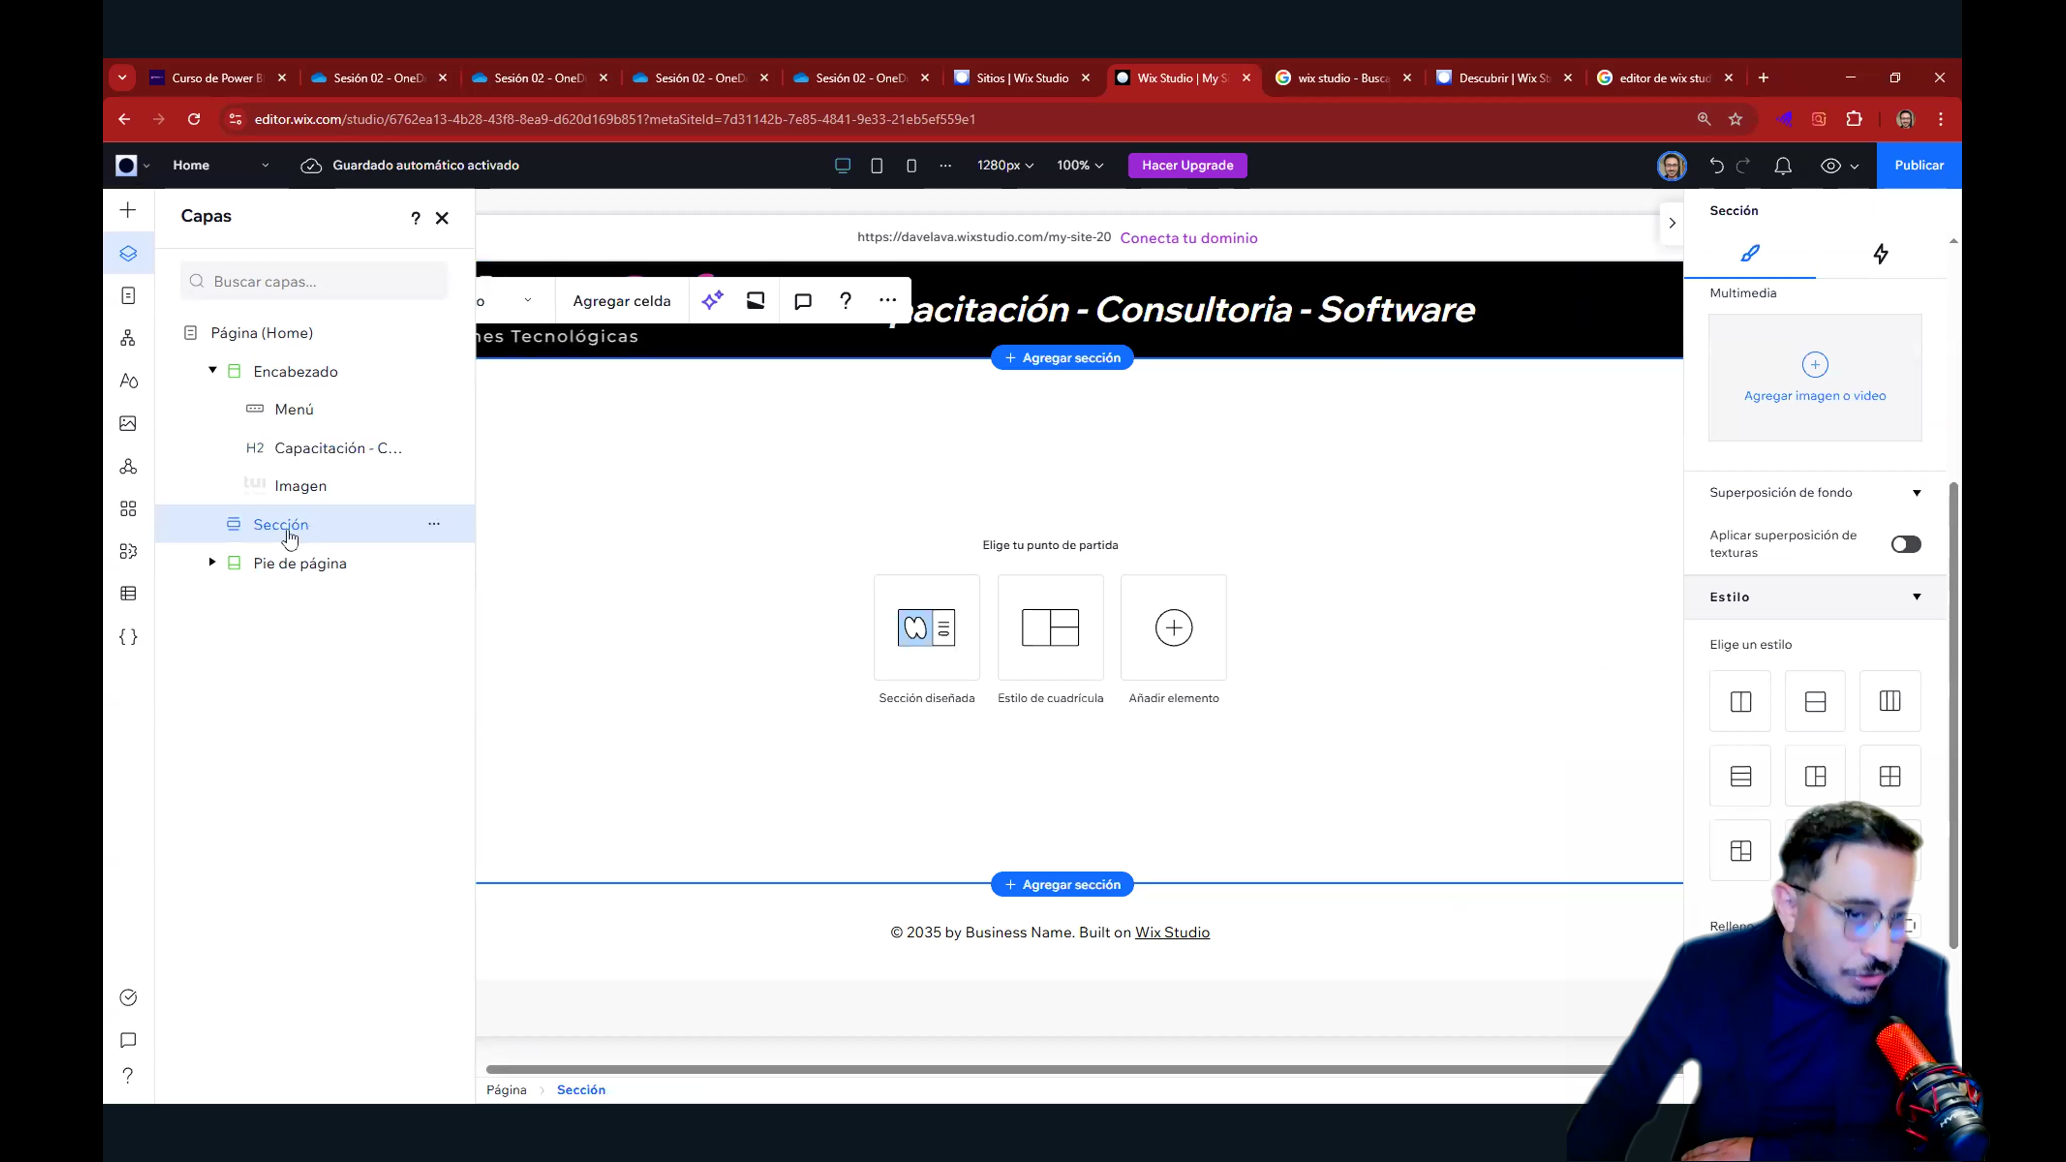Open notifications bell icon

tap(1783, 165)
